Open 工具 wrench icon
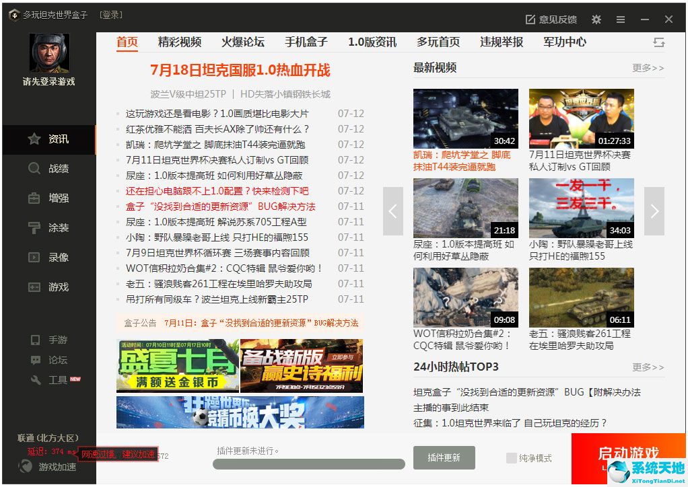 (x=36, y=379)
